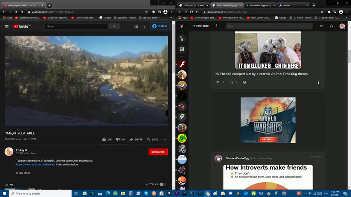Focus the YouTube search field
The height and width of the screenshot is (197, 351).
[77, 26]
